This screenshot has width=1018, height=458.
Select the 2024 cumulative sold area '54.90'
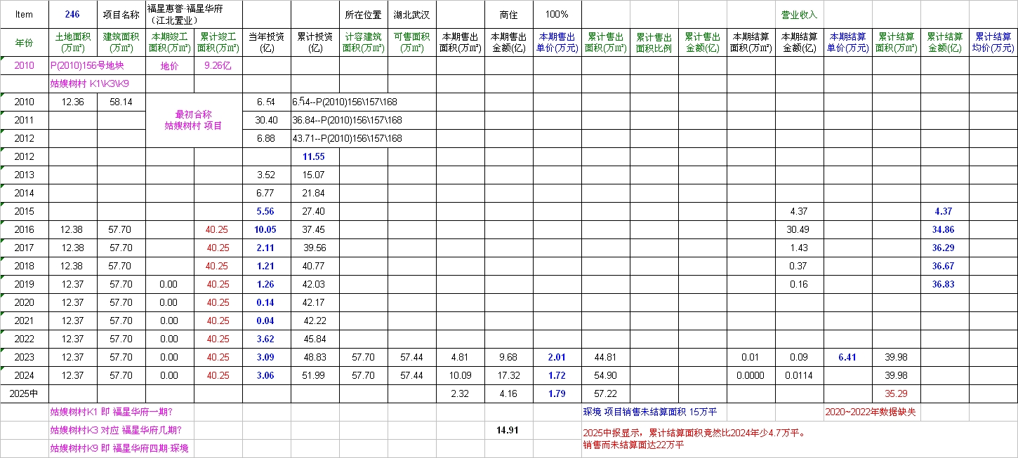[606, 376]
